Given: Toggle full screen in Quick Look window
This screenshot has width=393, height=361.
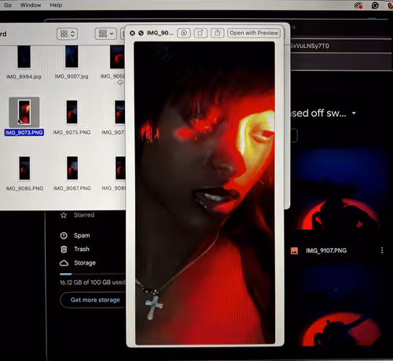Looking at the screenshot, I should tap(141, 33).
